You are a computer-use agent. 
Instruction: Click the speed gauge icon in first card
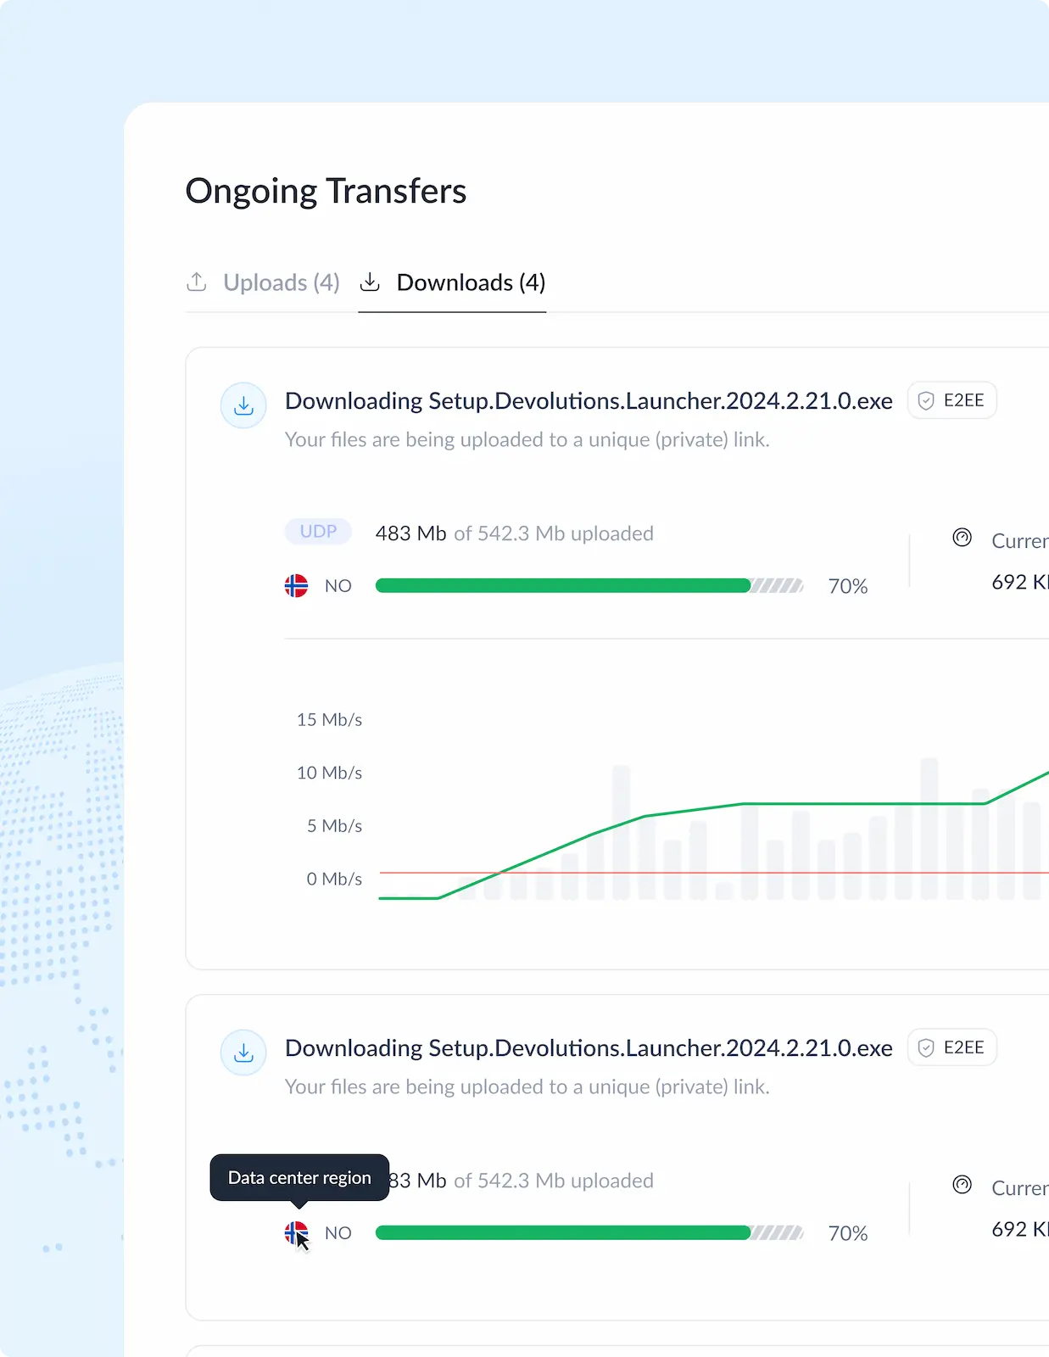click(962, 538)
